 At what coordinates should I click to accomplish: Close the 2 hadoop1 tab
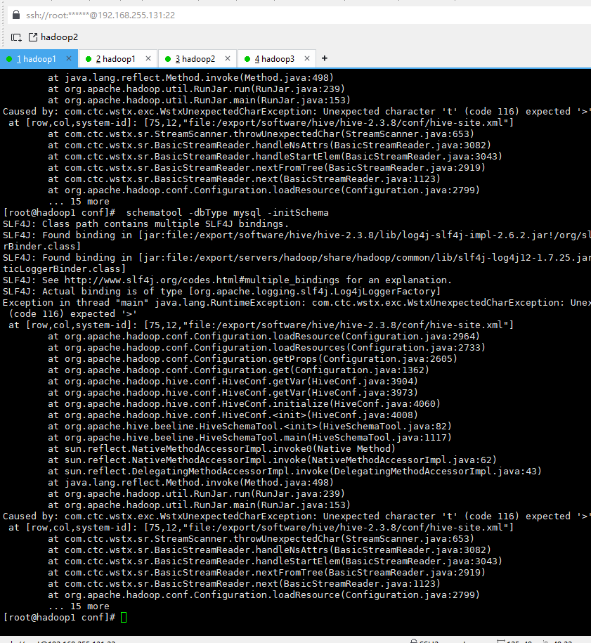coord(148,58)
